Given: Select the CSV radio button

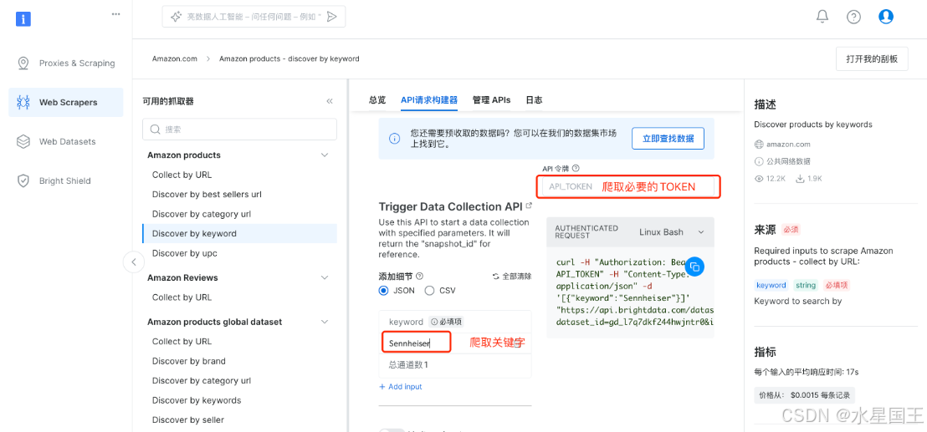Looking at the screenshot, I should 430,290.
